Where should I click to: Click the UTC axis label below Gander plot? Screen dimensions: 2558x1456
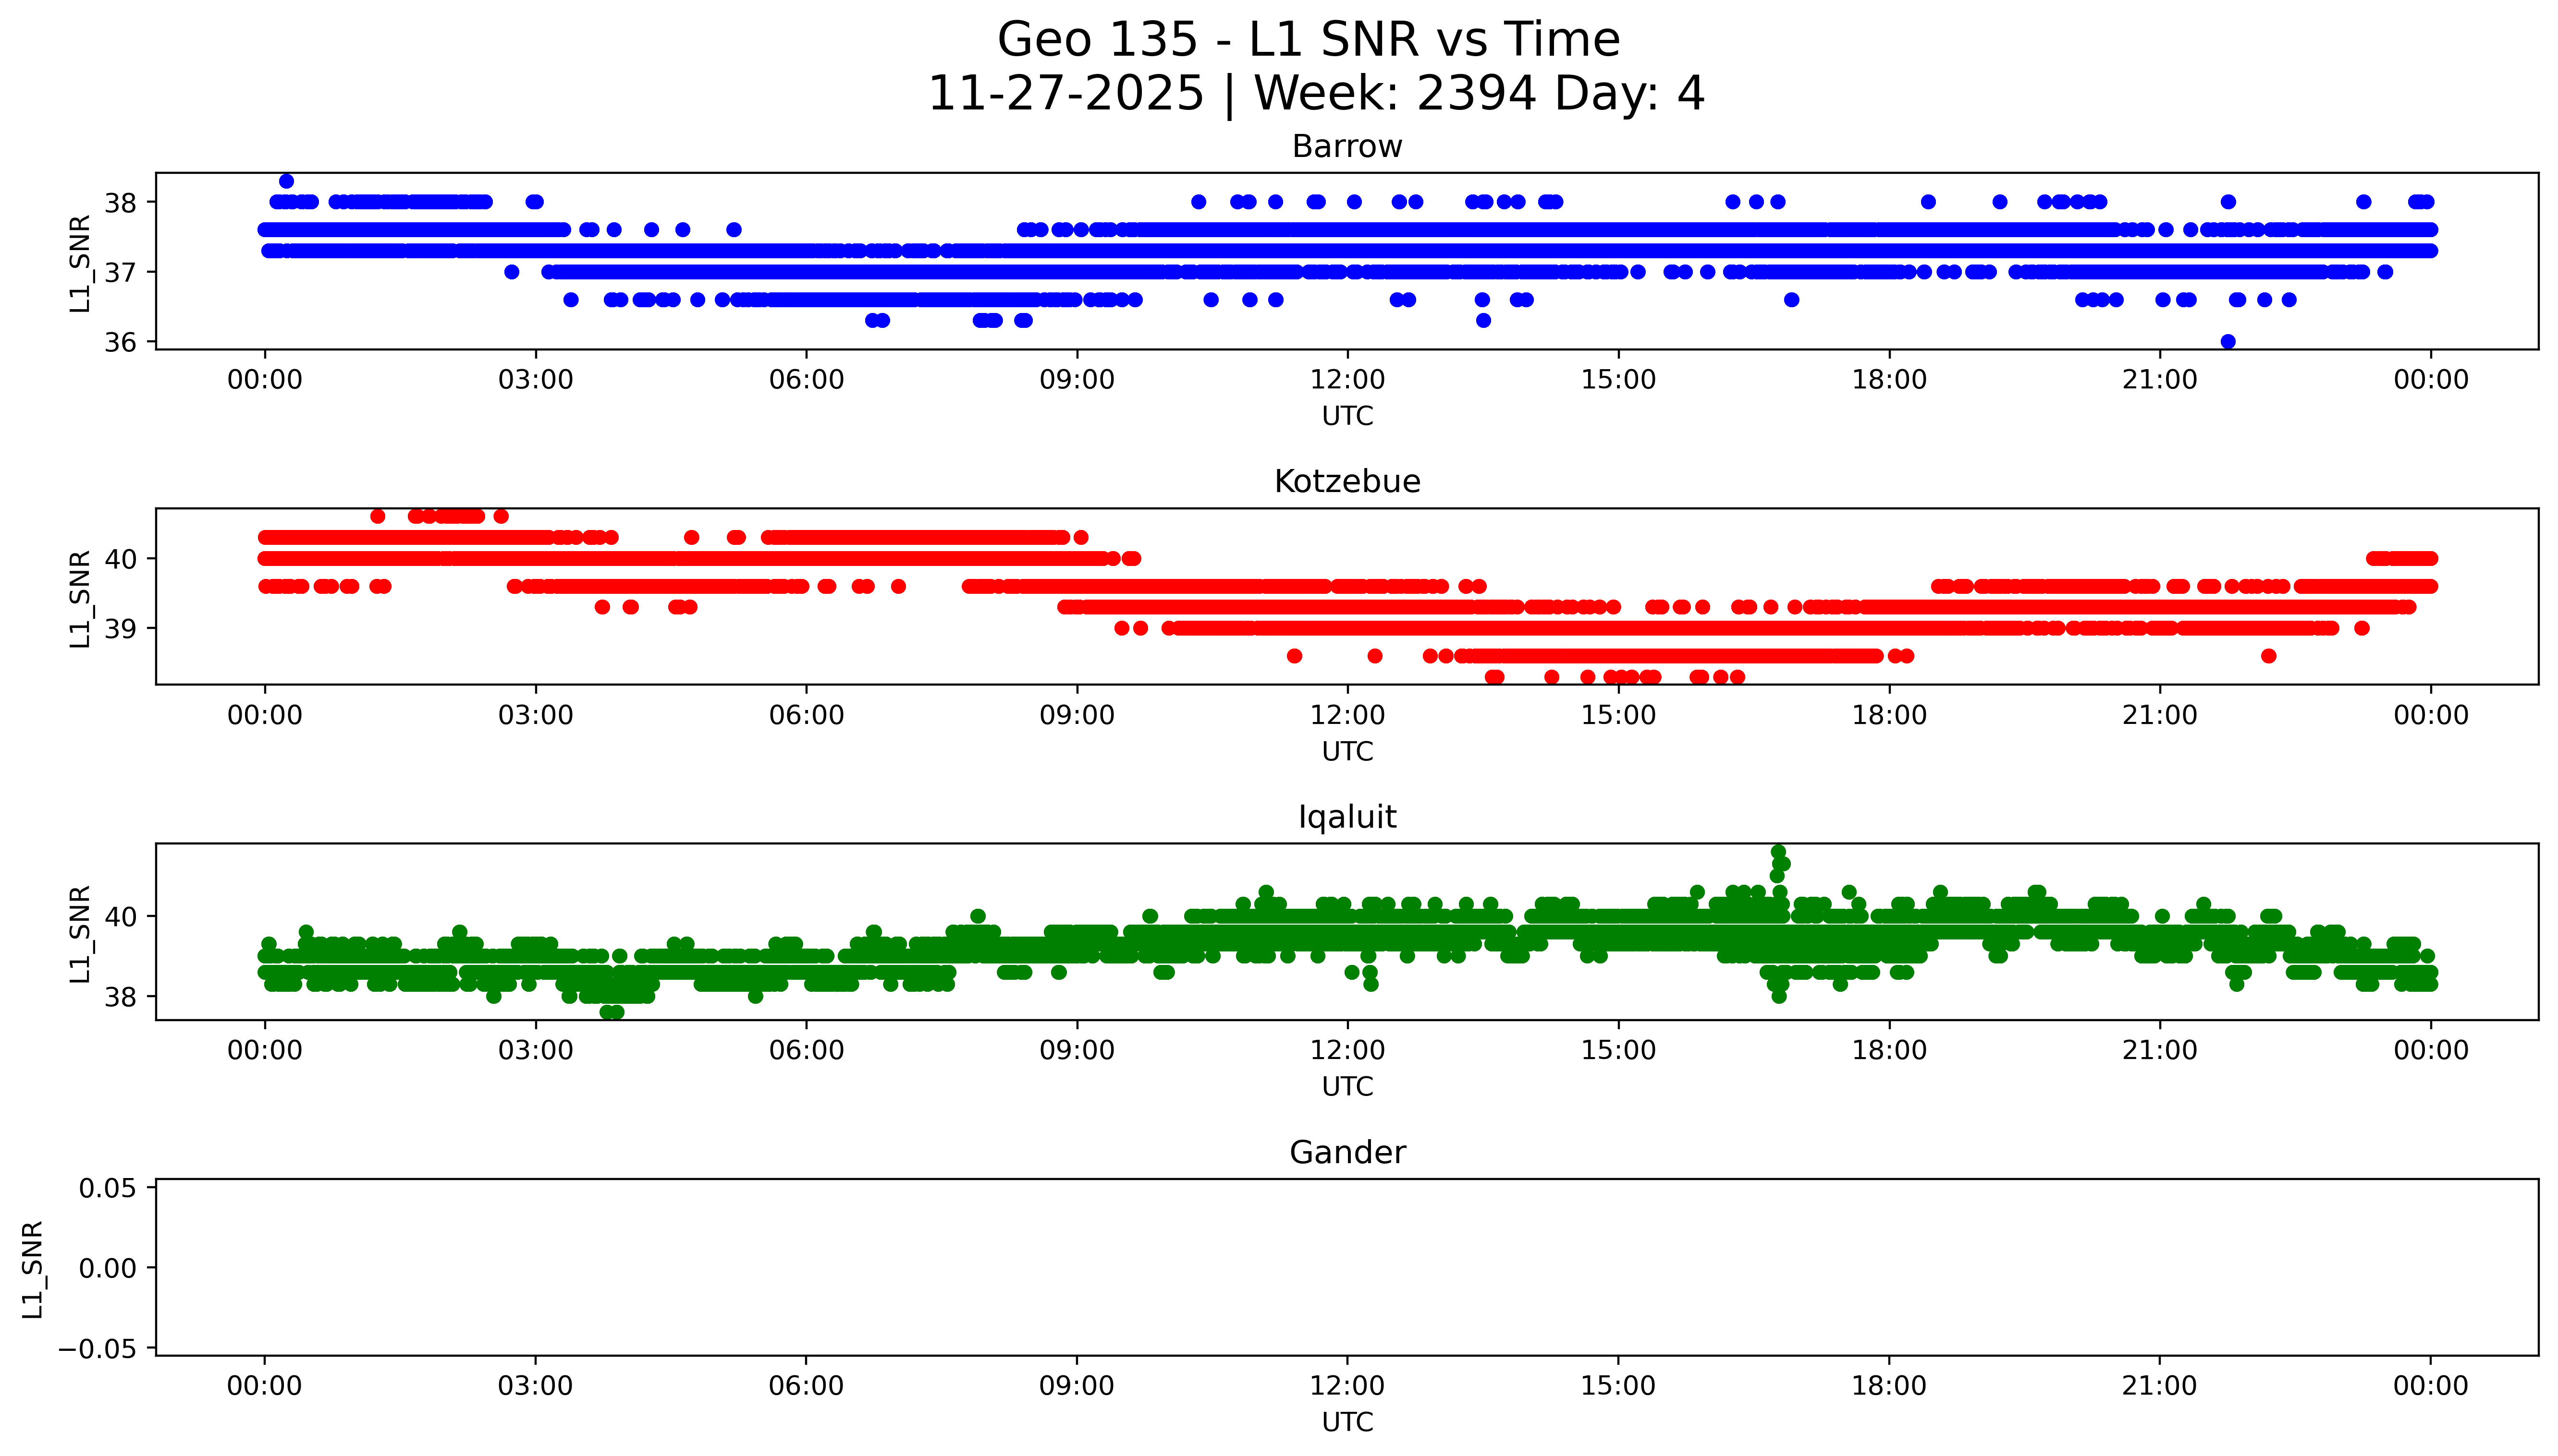click(x=1346, y=1421)
